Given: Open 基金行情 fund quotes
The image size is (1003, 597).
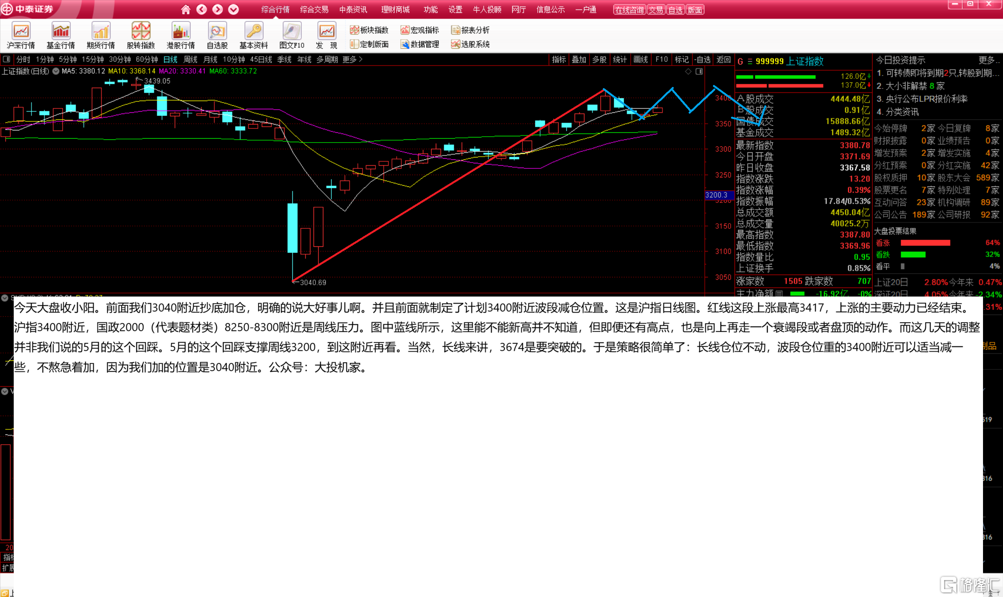Looking at the screenshot, I should [x=61, y=36].
